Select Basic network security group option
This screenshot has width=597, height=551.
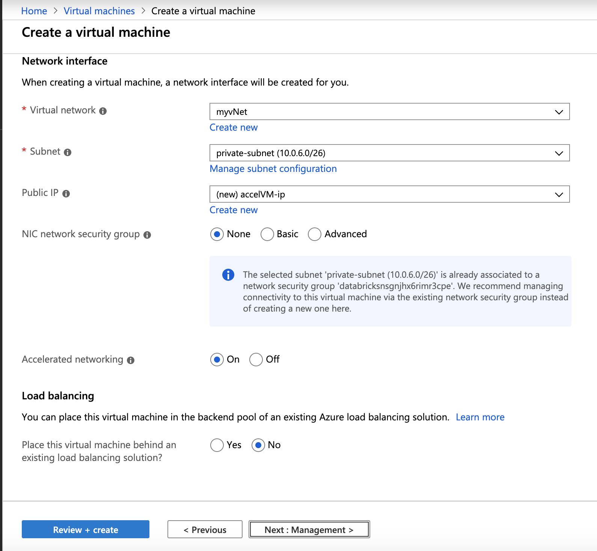[267, 234]
